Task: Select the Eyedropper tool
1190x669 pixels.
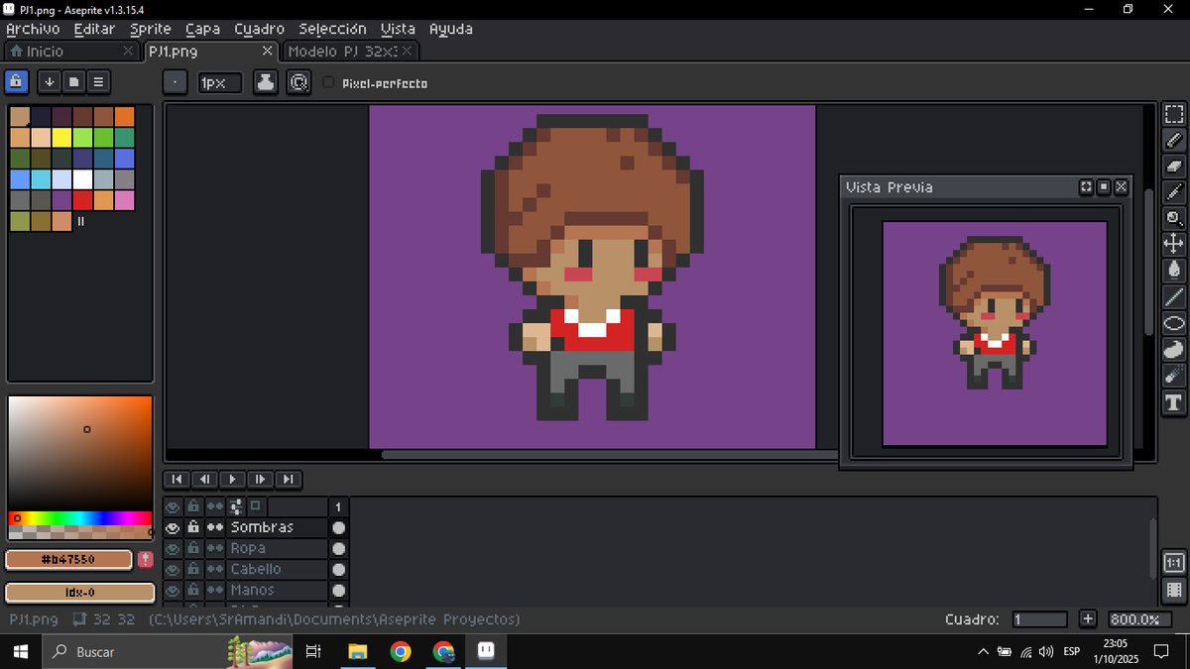Action: [x=1174, y=192]
